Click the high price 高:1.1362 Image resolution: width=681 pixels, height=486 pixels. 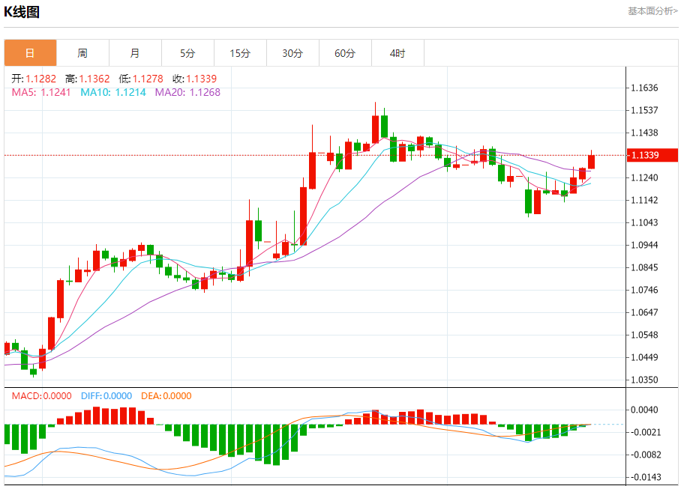(x=87, y=79)
